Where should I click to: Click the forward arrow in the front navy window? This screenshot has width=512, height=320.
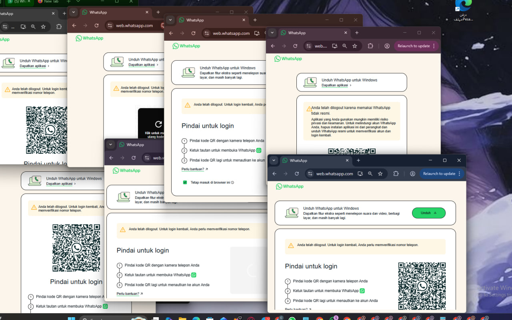coord(286,174)
